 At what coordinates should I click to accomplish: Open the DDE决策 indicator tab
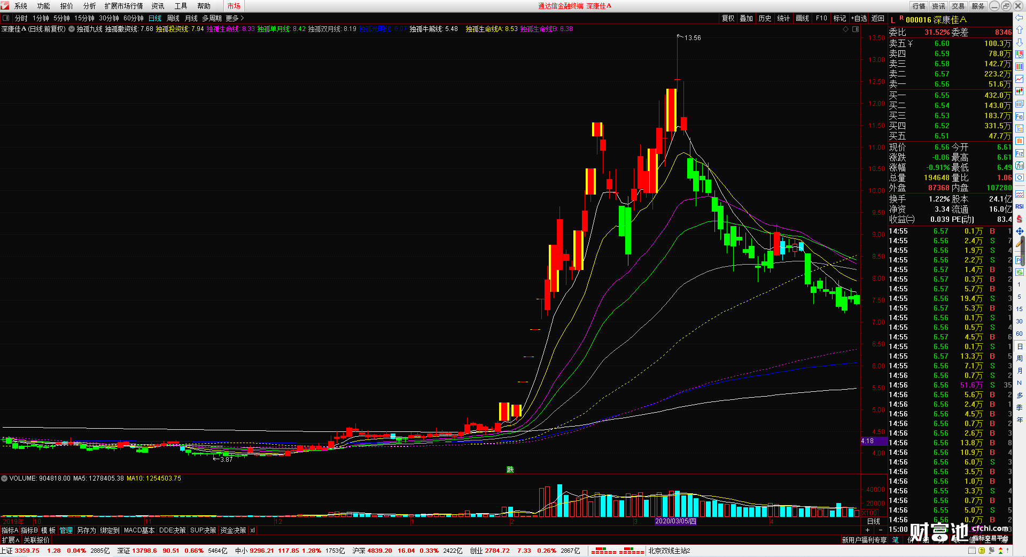pos(172,530)
